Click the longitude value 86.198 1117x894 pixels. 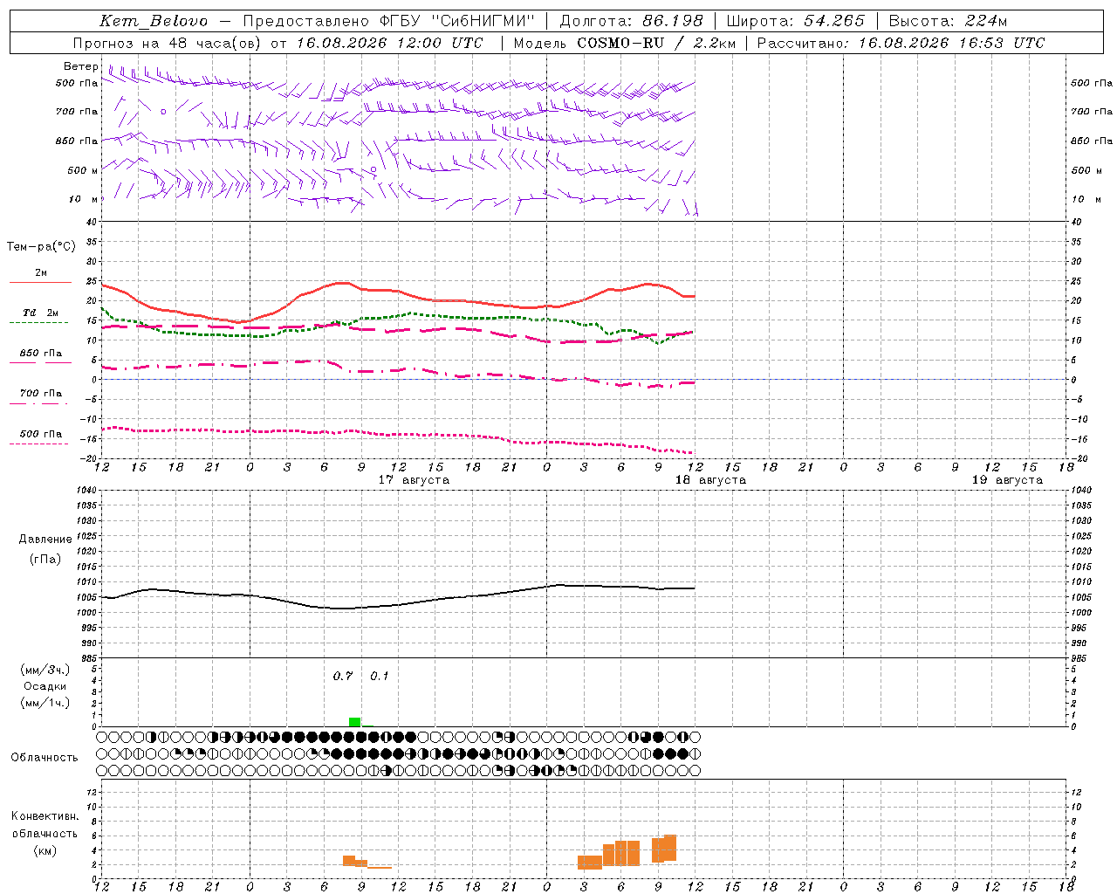pyautogui.click(x=673, y=21)
